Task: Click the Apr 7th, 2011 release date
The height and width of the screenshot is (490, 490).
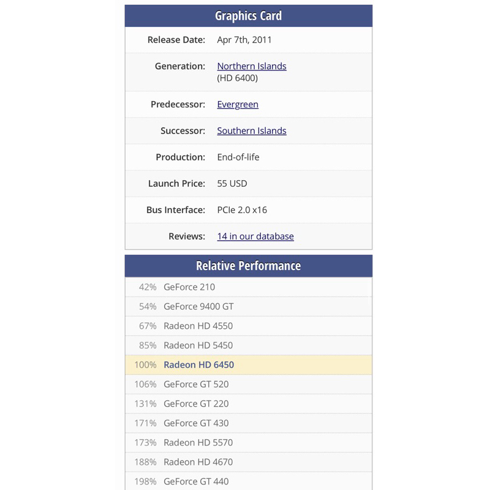Action: 244,40
